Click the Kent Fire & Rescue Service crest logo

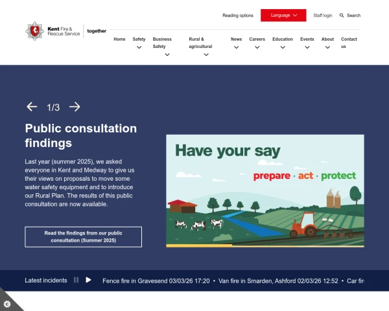pyautogui.click(x=35, y=31)
